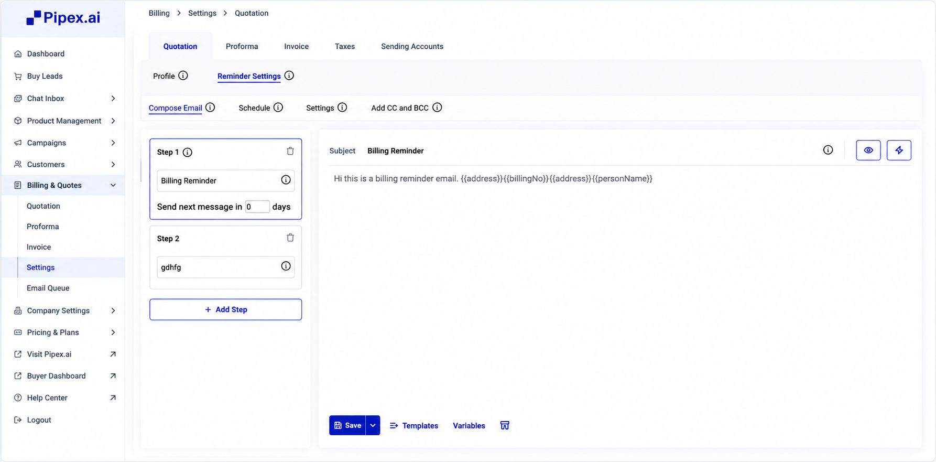Switch to the Invoice tab
936x462 pixels.
[x=296, y=46]
